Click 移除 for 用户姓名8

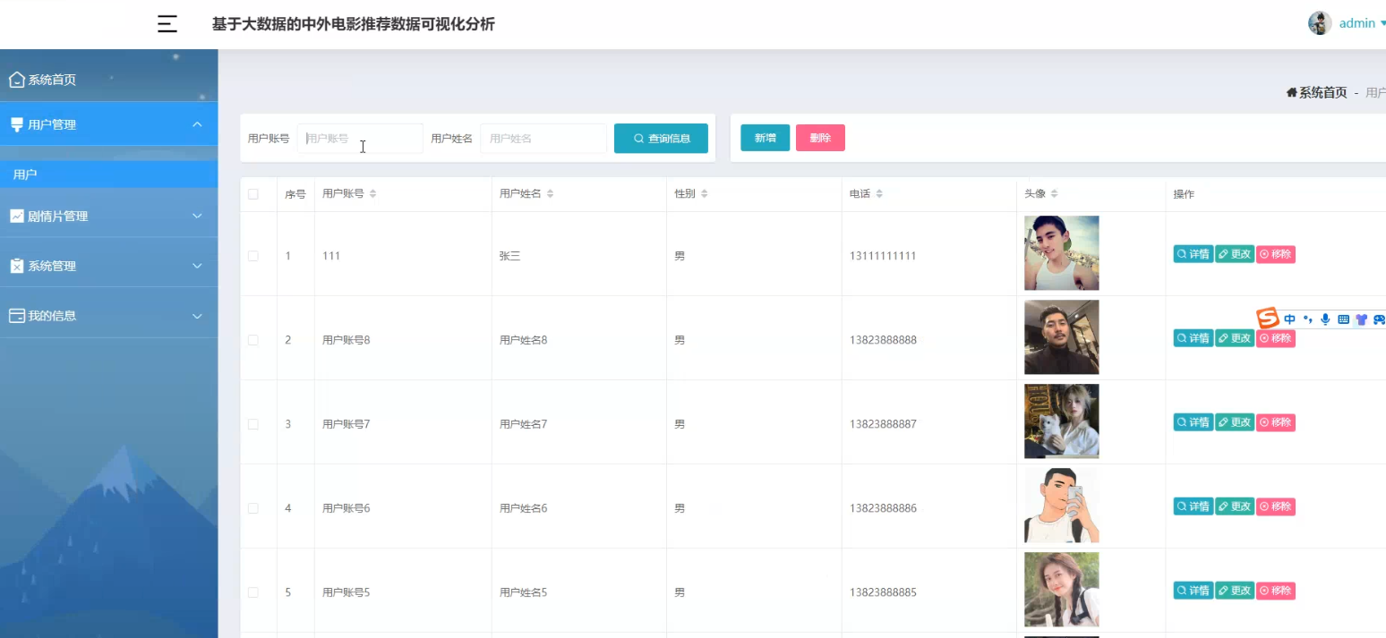1276,338
